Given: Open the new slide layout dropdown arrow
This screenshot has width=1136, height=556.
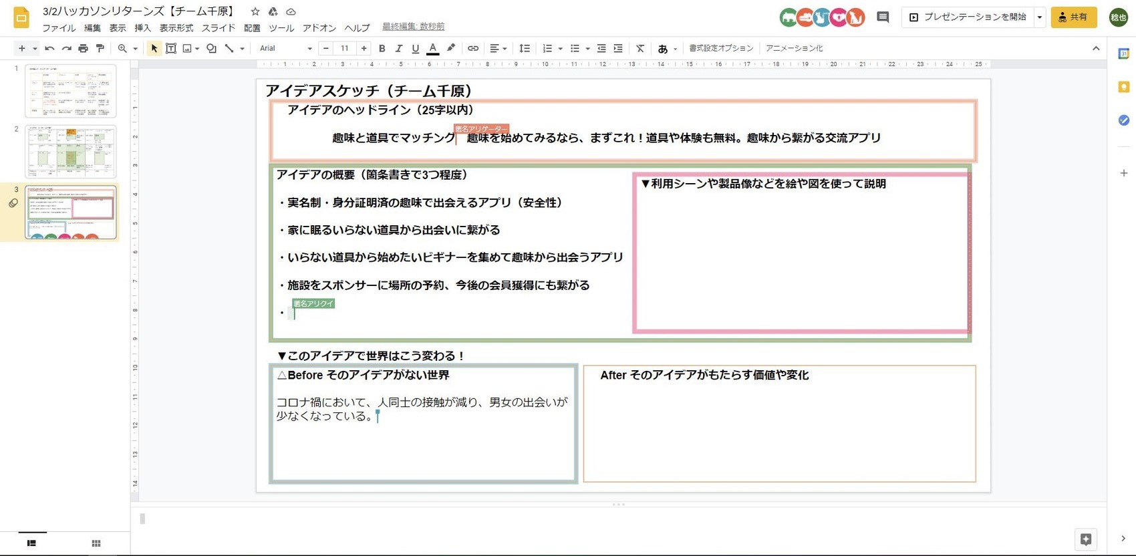Looking at the screenshot, I should 35,48.
